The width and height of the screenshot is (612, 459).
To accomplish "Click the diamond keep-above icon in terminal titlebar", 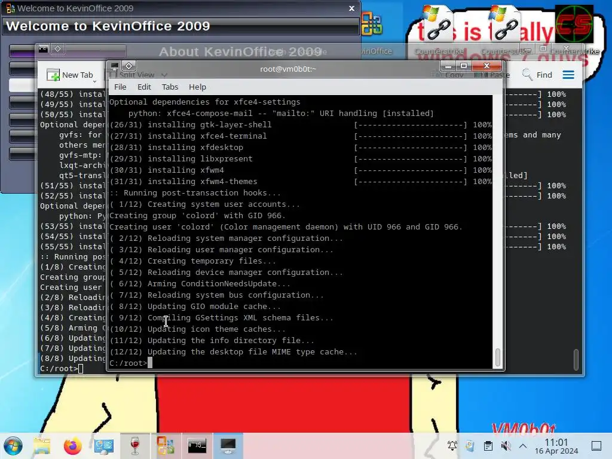I will (x=129, y=66).
